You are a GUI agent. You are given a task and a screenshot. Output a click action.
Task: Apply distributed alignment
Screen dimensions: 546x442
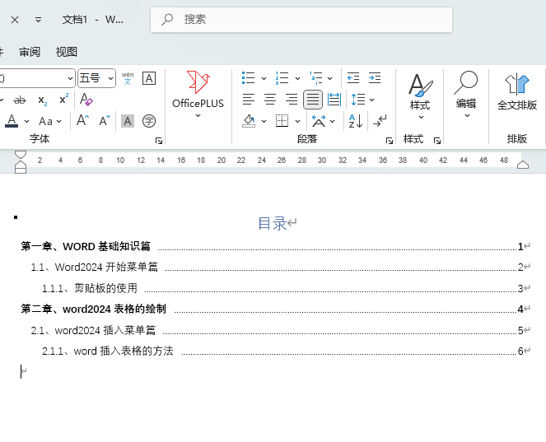[334, 100]
